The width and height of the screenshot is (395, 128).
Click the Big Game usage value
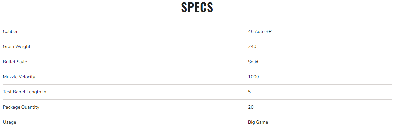point(258,122)
